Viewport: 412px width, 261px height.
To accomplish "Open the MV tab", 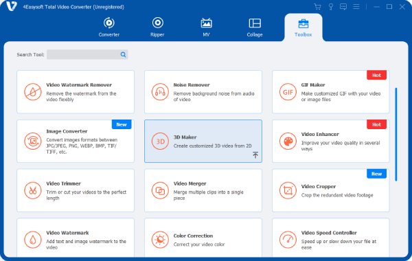I will [x=206, y=27].
